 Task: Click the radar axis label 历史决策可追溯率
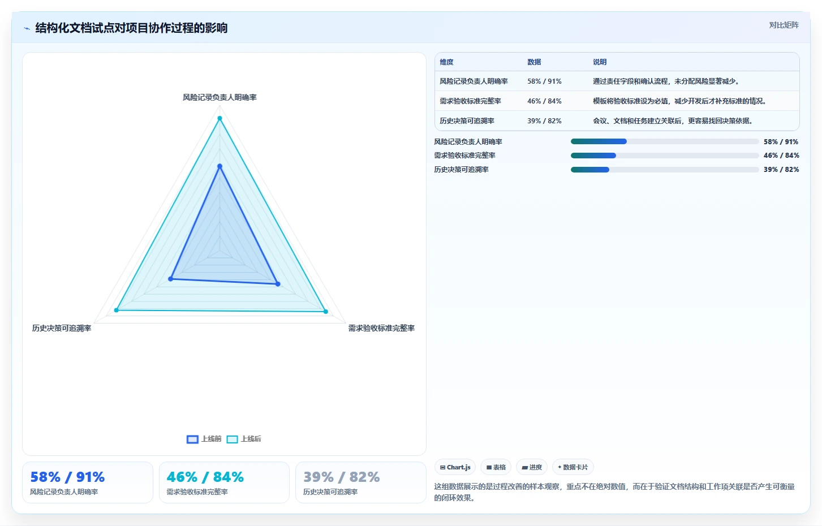[62, 328]
